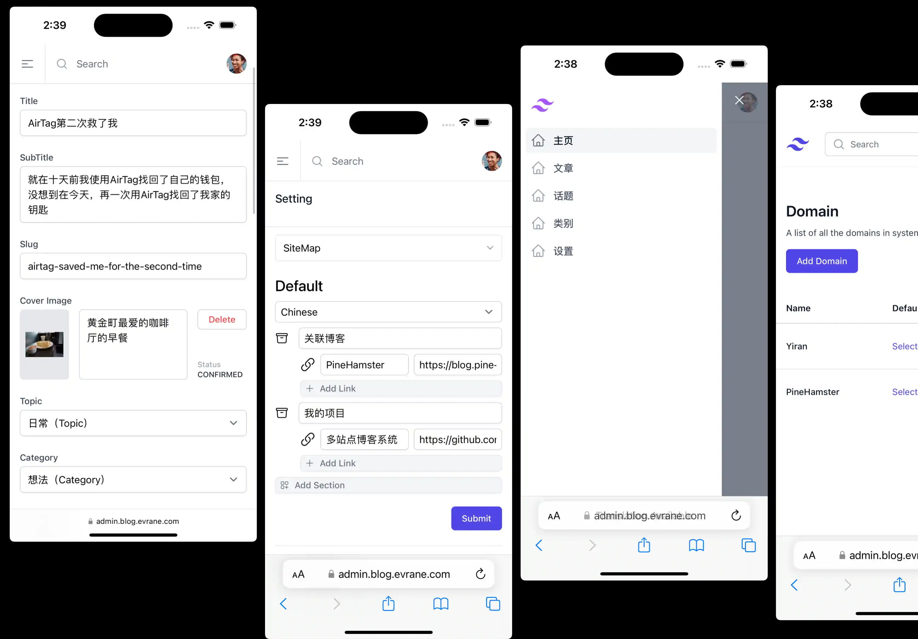Click the trash/delete icon next to 关联博客
Screen dimensions: 918x639
282,339
